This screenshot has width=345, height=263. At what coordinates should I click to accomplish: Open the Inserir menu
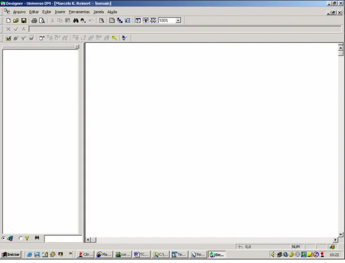(60, 12)
